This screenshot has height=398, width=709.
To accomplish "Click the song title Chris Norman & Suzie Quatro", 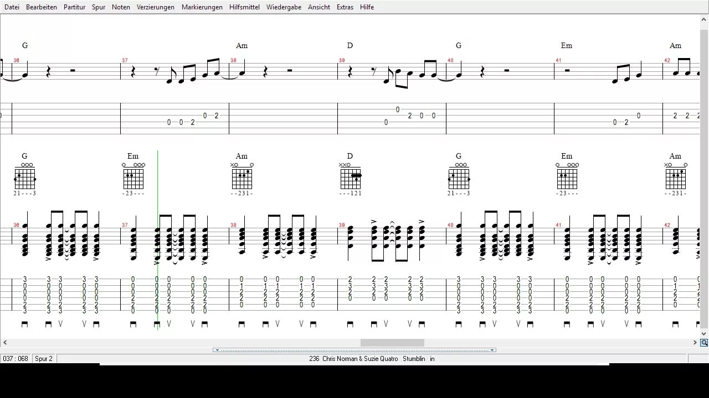I will coord(360,359).
